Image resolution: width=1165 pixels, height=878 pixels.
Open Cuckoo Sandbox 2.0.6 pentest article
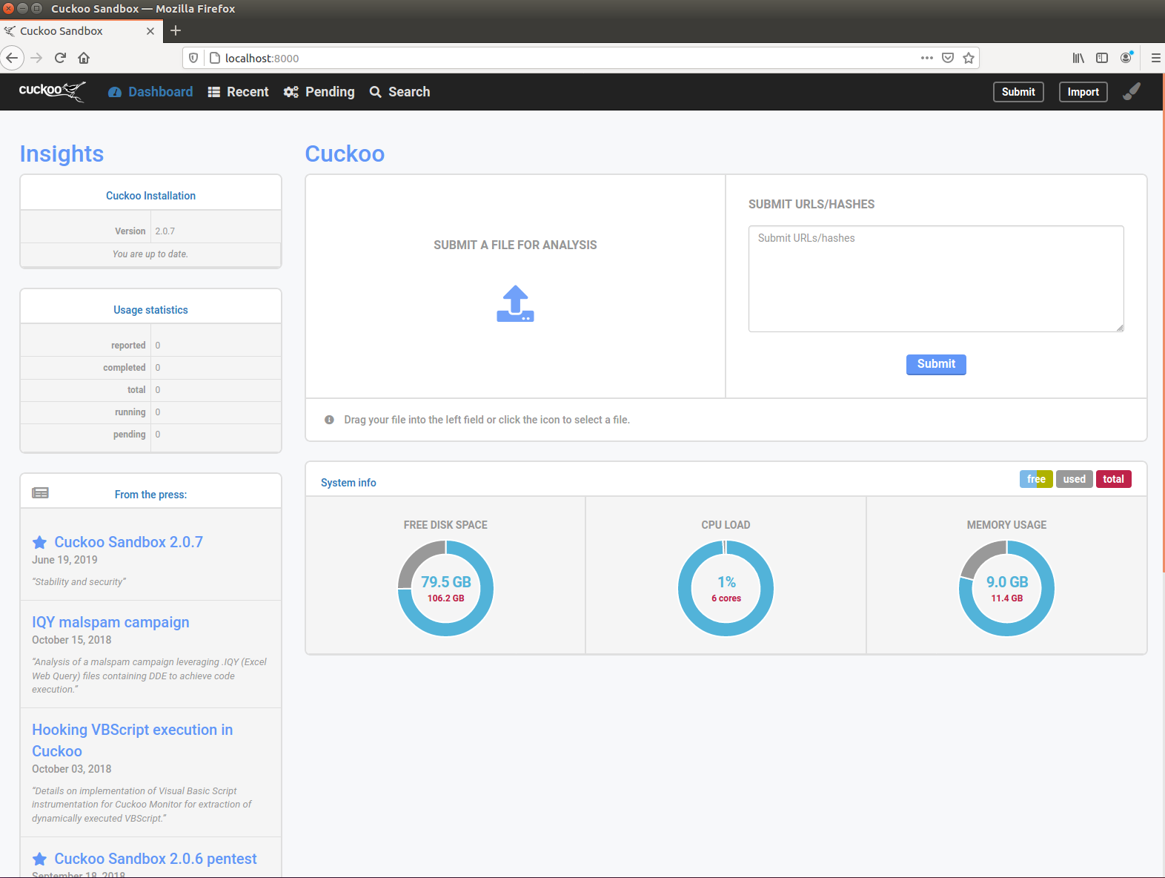(156, 859)
